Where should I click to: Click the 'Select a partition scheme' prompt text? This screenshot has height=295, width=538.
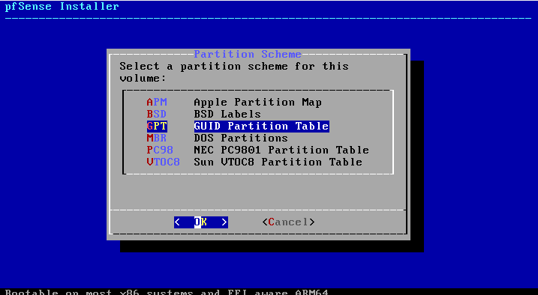(234, 72)
